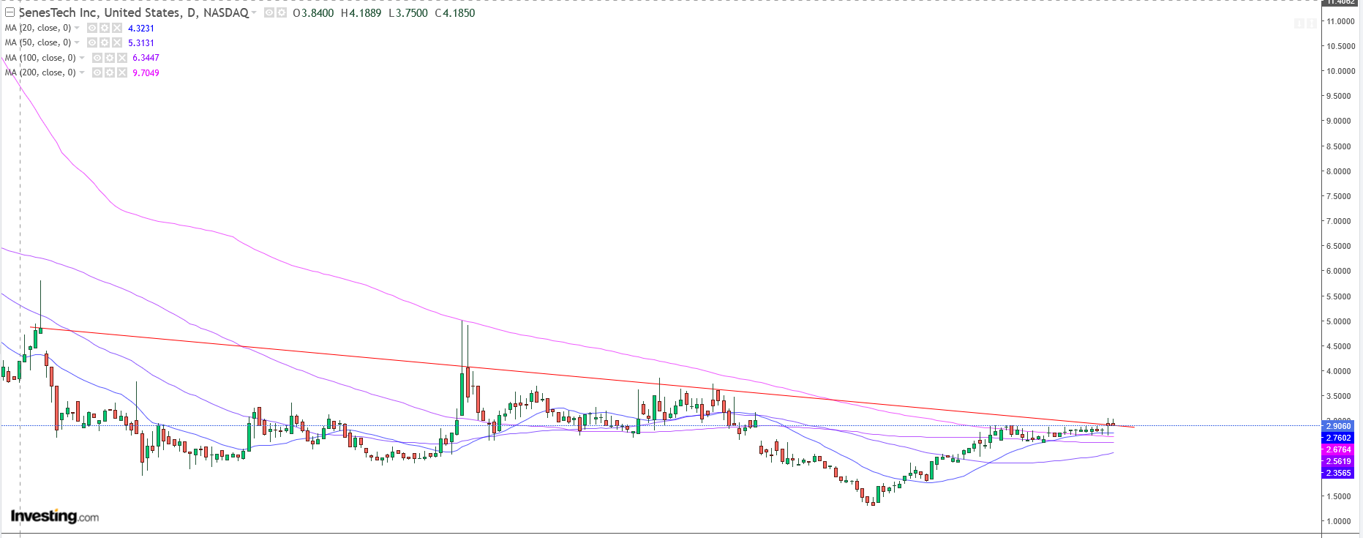The height and width of the screenshot is (538, 1363).
Task: Toggle visibility of MA 100 indicator
Action: pos(97,58)
